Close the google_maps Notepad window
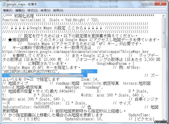 (x=161, y=4)
